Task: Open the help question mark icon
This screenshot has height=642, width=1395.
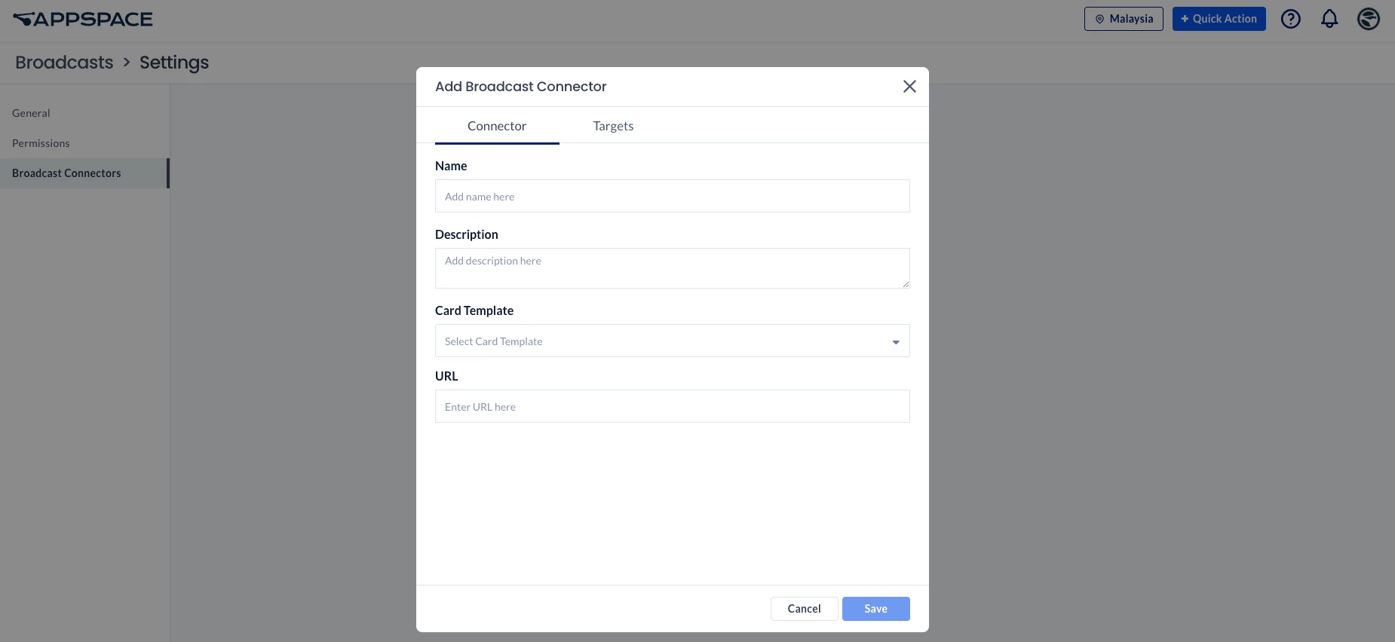Action: 1291,19
